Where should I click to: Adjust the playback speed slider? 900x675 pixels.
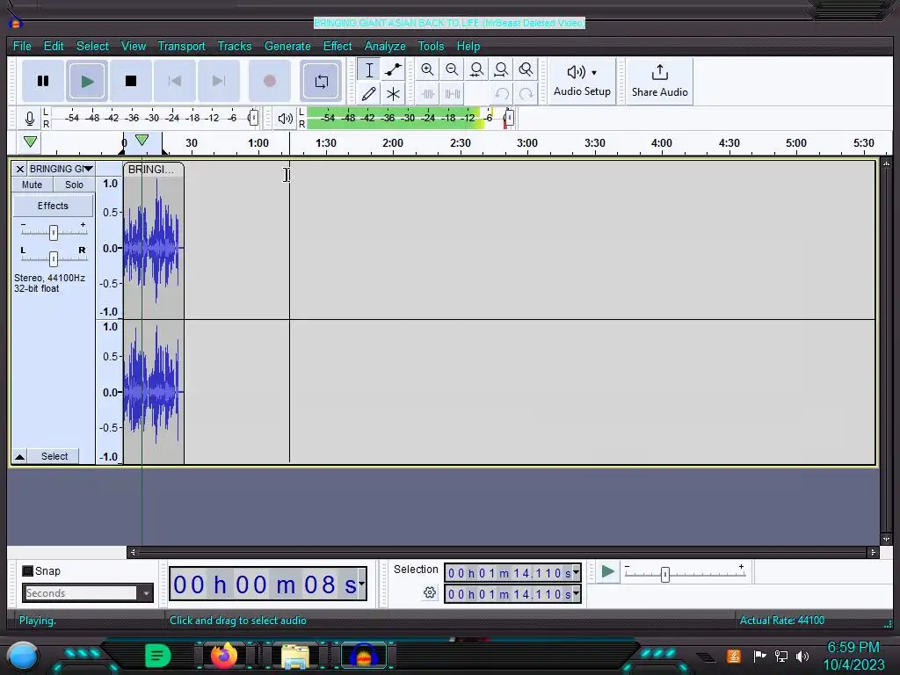665,575
